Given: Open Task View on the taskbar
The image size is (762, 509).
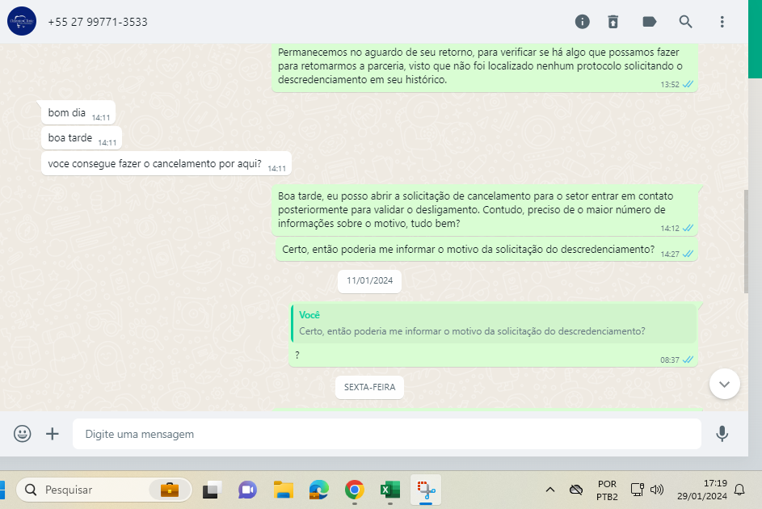Looking at the screenshot, I should click(x=212, y=490).
